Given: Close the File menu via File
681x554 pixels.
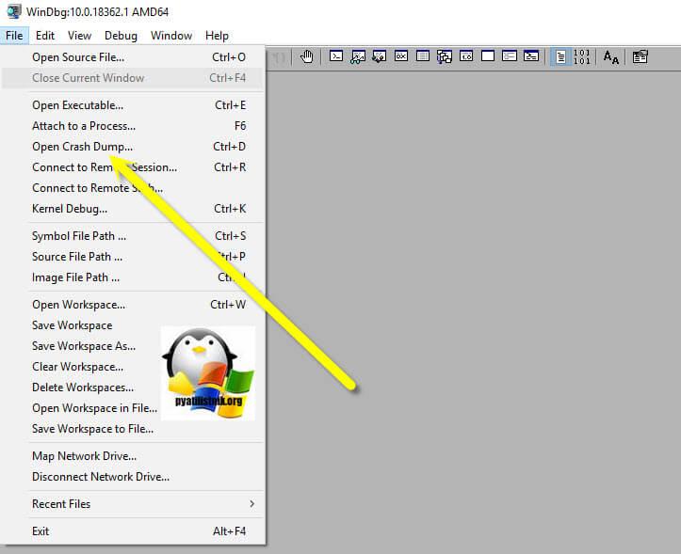Looking at the screenshot, I should 14,36.
